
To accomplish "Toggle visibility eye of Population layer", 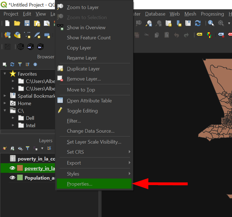I will click(x=12, y=177).
